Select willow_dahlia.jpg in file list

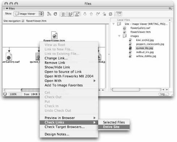[146, 56]
